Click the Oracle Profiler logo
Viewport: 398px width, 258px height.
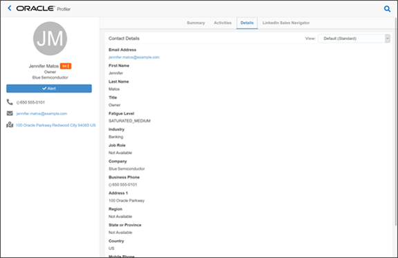click(43, 8)
